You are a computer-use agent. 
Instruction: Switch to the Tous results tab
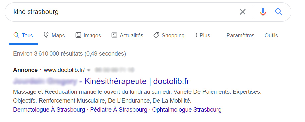23,35
